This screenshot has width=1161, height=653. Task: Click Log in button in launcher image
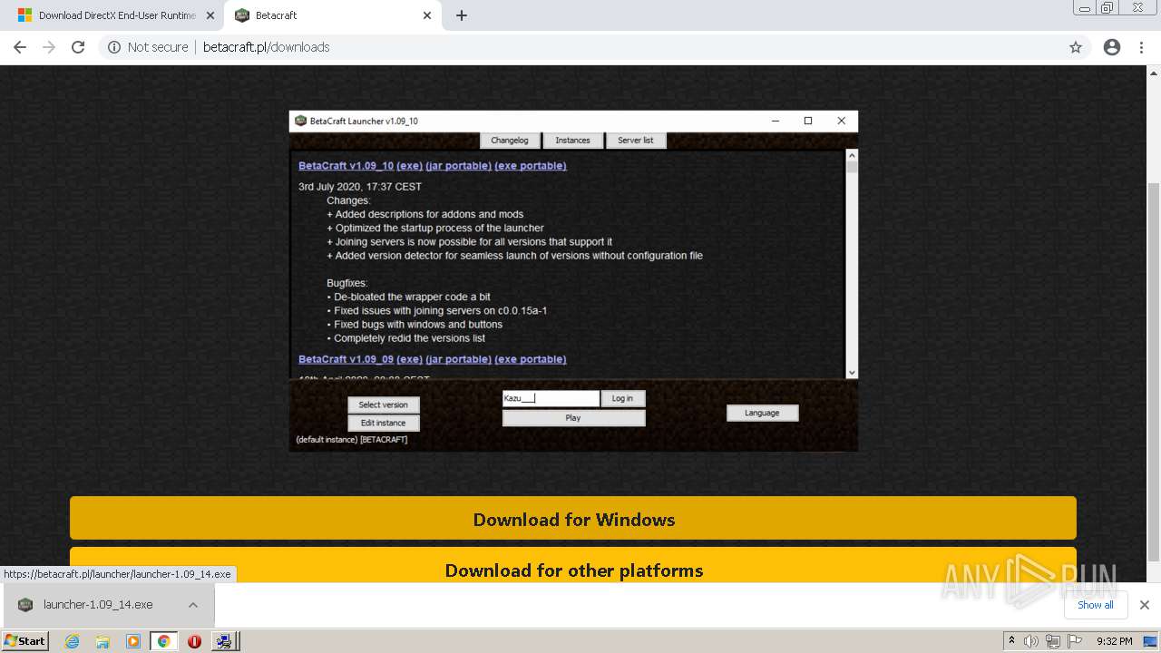click(622, 398)
